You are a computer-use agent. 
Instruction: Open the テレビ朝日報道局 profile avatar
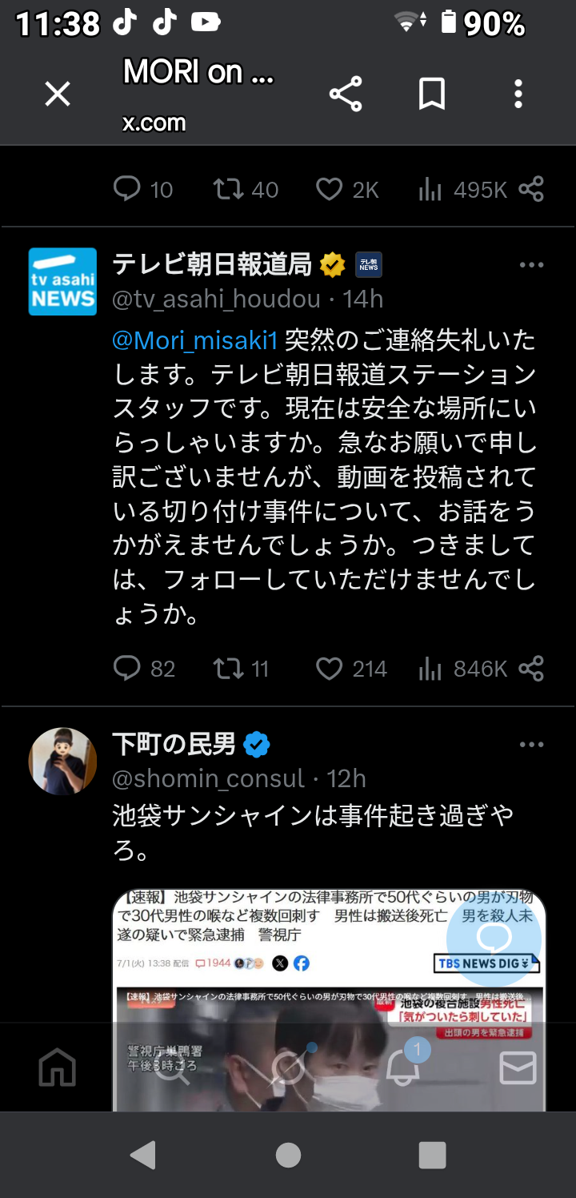[x=62, y=281]
